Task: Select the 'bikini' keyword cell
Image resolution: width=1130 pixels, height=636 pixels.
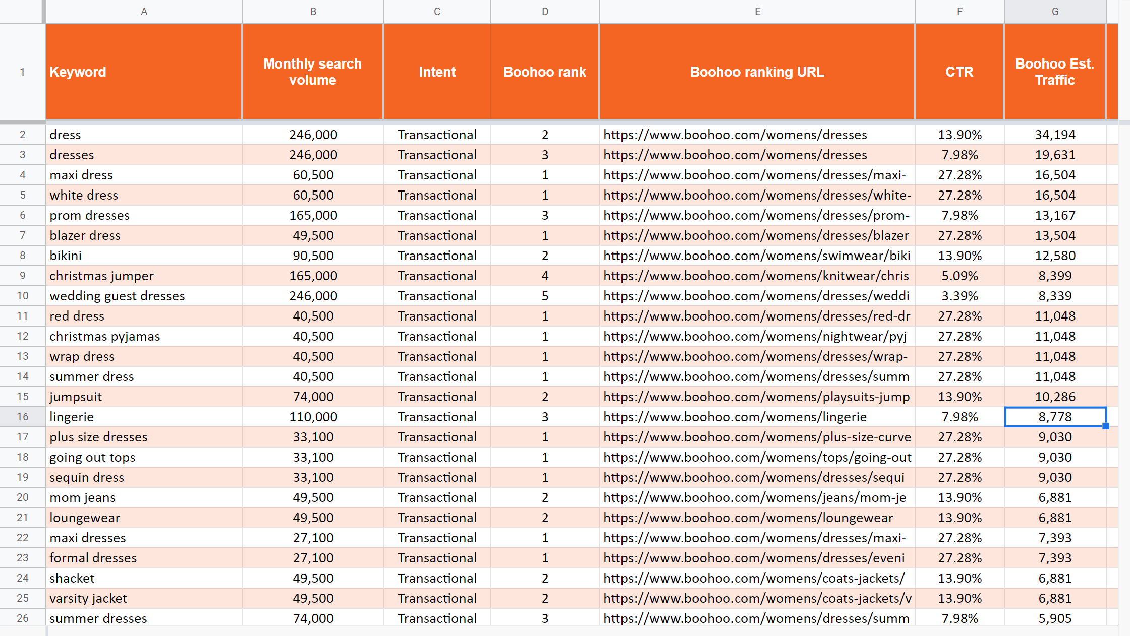Action: [x=144, y=256]
